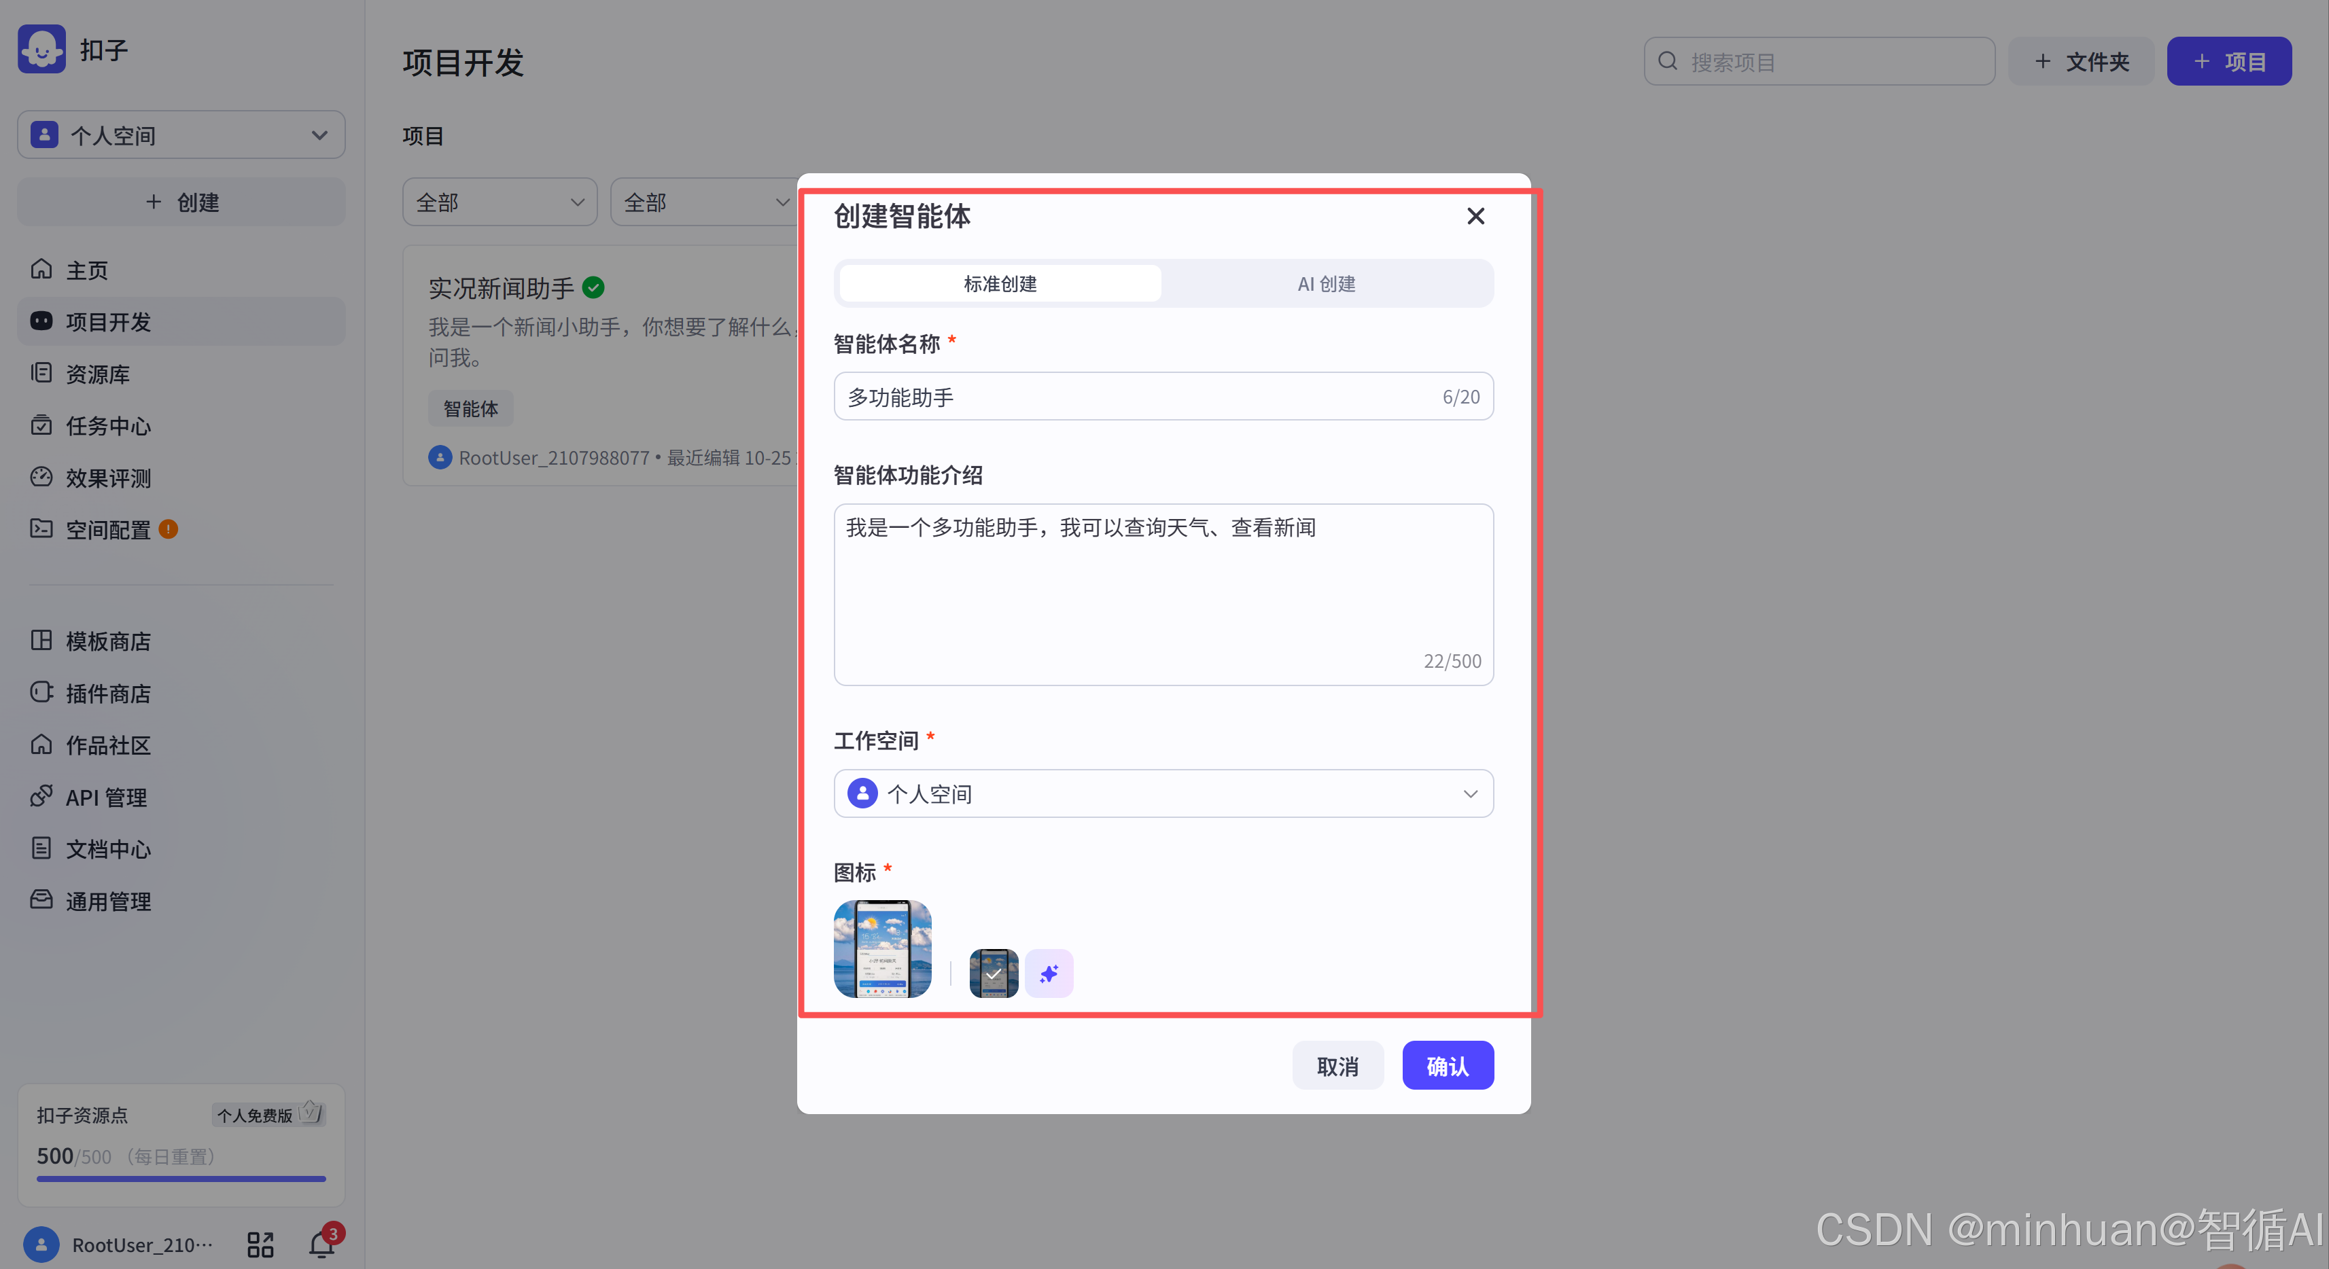Click the apps grid icon near username
Viewport: 2329px width, 1269px height.
(260, 1245)
